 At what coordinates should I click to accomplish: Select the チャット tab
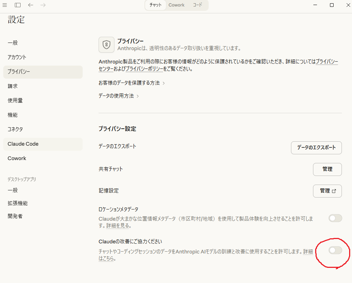click(x=156, y=5)
